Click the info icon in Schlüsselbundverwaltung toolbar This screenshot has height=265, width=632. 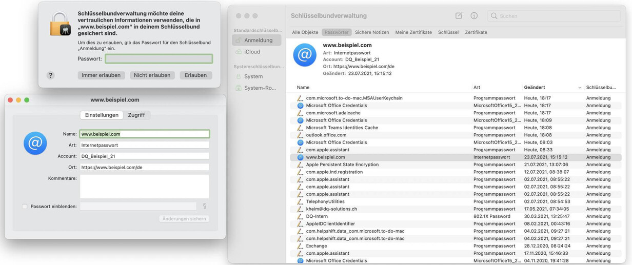coord(474,16)
